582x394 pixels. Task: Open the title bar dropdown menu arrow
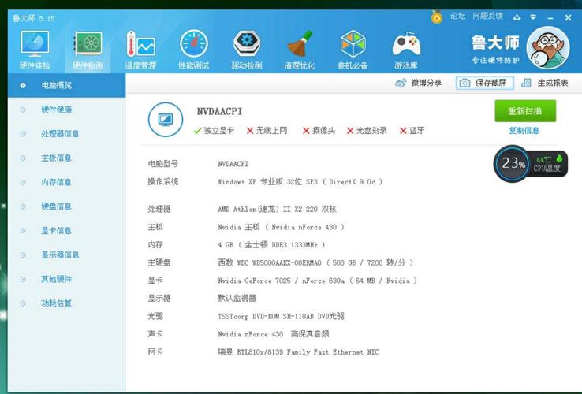click(533, 17)
